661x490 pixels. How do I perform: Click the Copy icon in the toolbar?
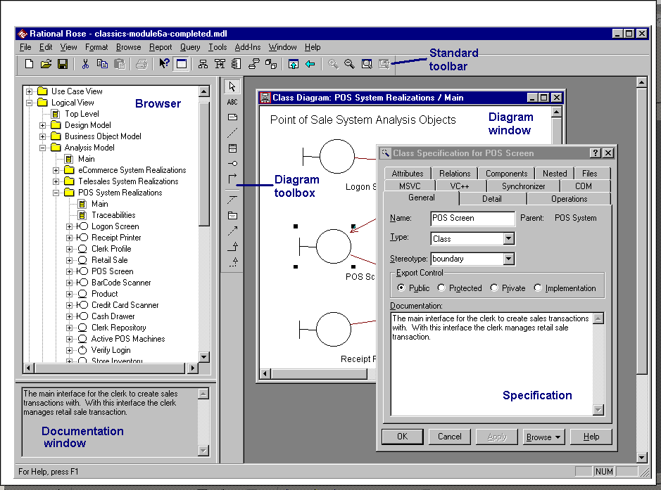point(102,64)
